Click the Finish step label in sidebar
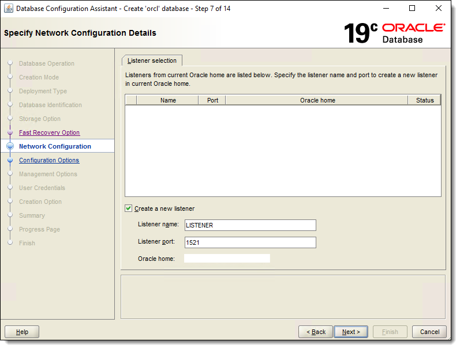Image resolution: width=460 pixels, height=349 pixels. [x=27, y=243]
